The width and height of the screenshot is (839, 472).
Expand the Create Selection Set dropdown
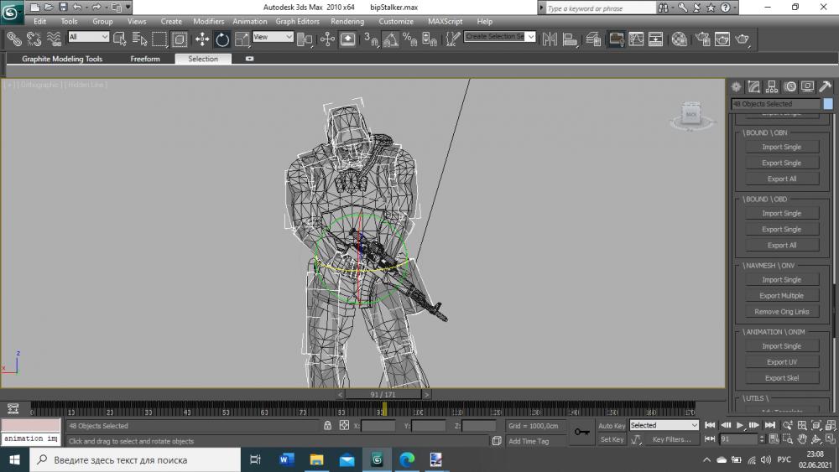529,37
